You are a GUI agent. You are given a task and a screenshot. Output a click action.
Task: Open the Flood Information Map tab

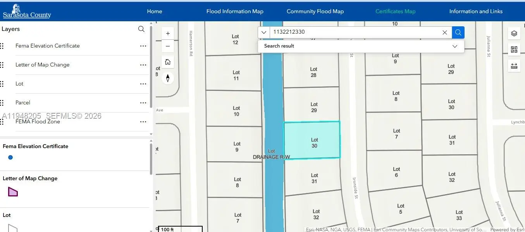[x=235, y=11]
